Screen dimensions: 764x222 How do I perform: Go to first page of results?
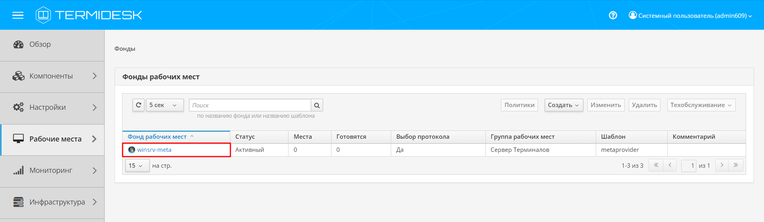[656, 165]
